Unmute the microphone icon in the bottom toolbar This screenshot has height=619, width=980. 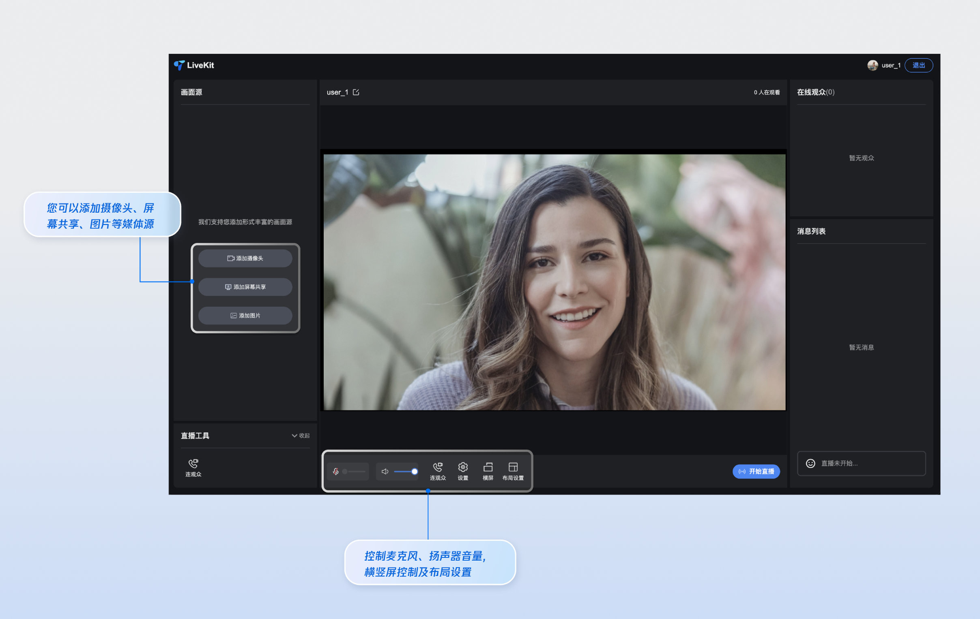(335, 472)
